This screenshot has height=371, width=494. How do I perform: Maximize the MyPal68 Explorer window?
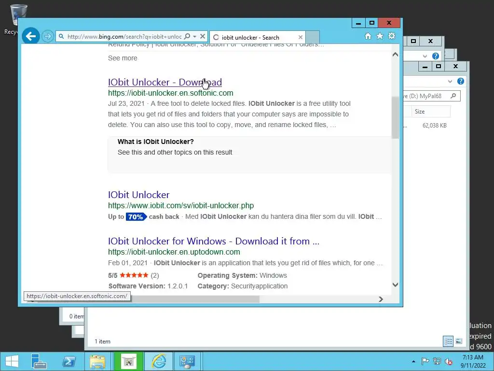click(x=438, y=66)
